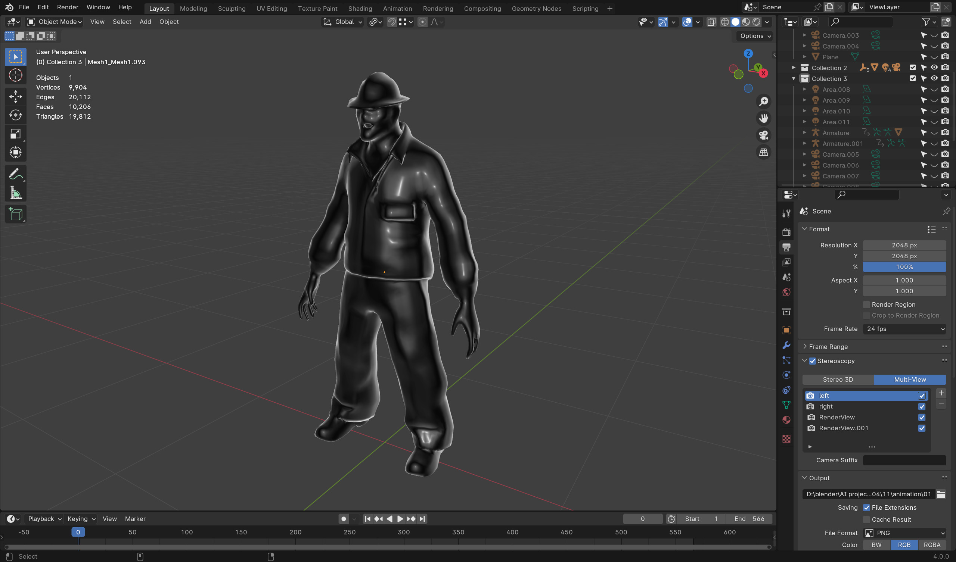956x562 pixels.
Task: Toggle X-ray display
Action: (711, 22)
